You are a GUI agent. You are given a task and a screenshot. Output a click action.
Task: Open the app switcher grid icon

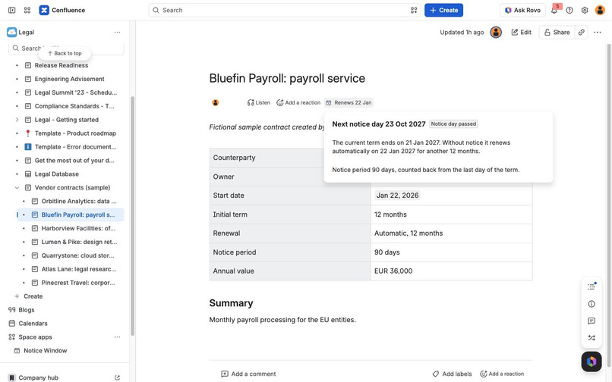(x=27, y=10)
